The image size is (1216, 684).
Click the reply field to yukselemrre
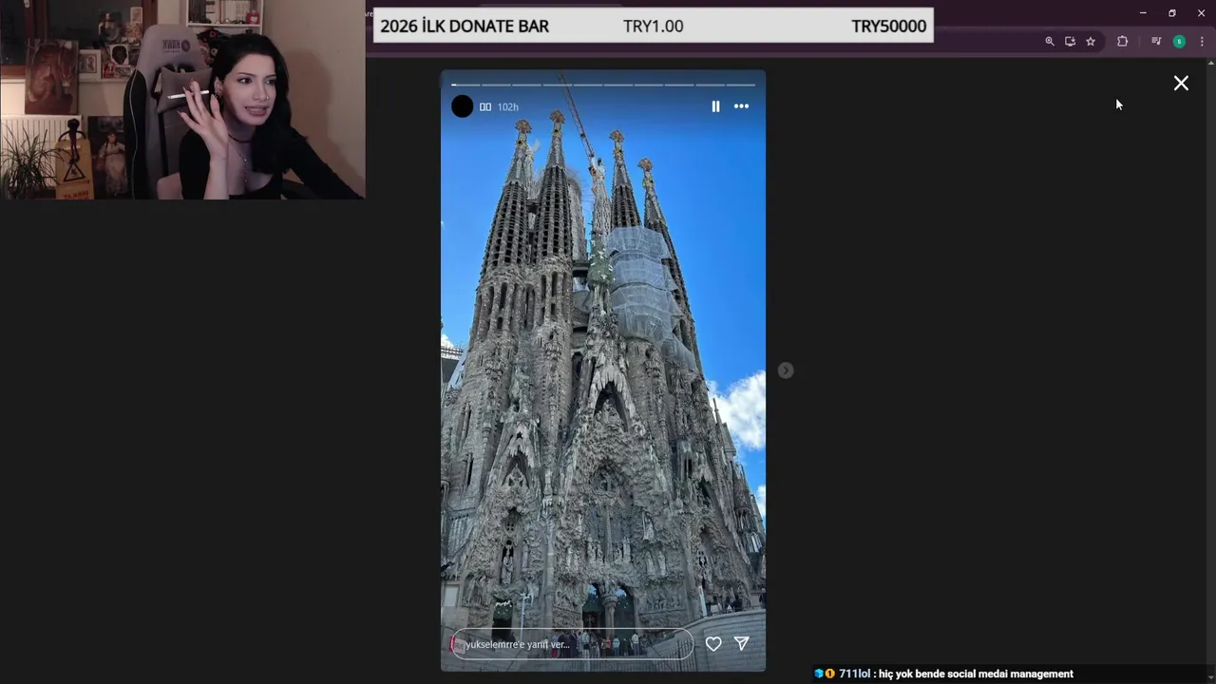(x=573, y=644)
